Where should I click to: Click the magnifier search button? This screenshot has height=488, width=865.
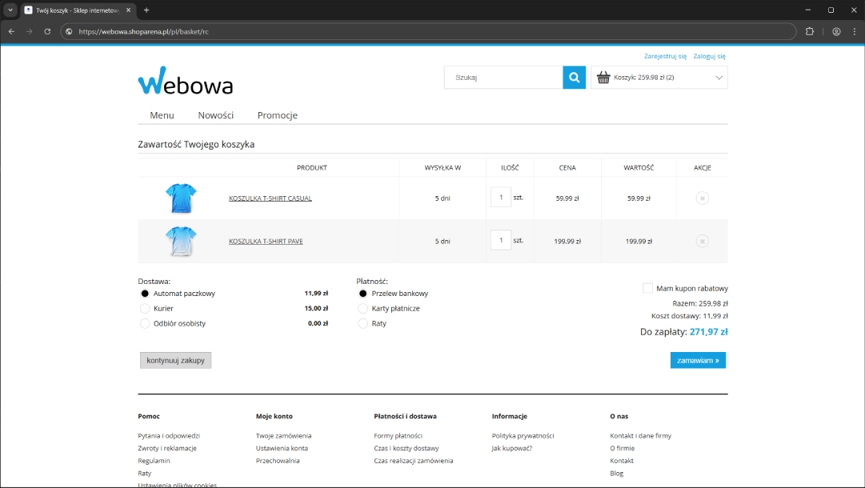pyautogui.click(x=574, y=78)
